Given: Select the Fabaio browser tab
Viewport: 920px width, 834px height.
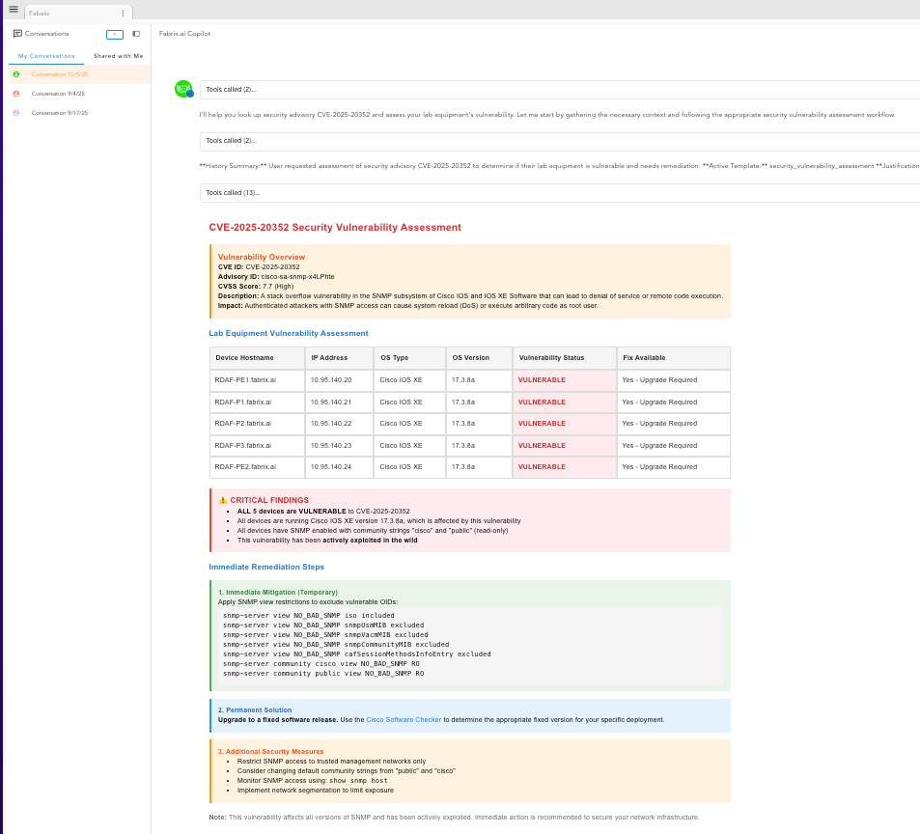Looking at the screenshot, I should [68, 13].
